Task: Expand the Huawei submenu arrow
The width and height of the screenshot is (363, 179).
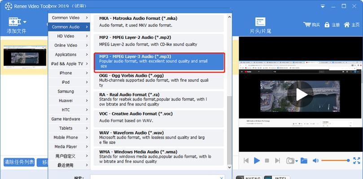Action: click(87, 101)
